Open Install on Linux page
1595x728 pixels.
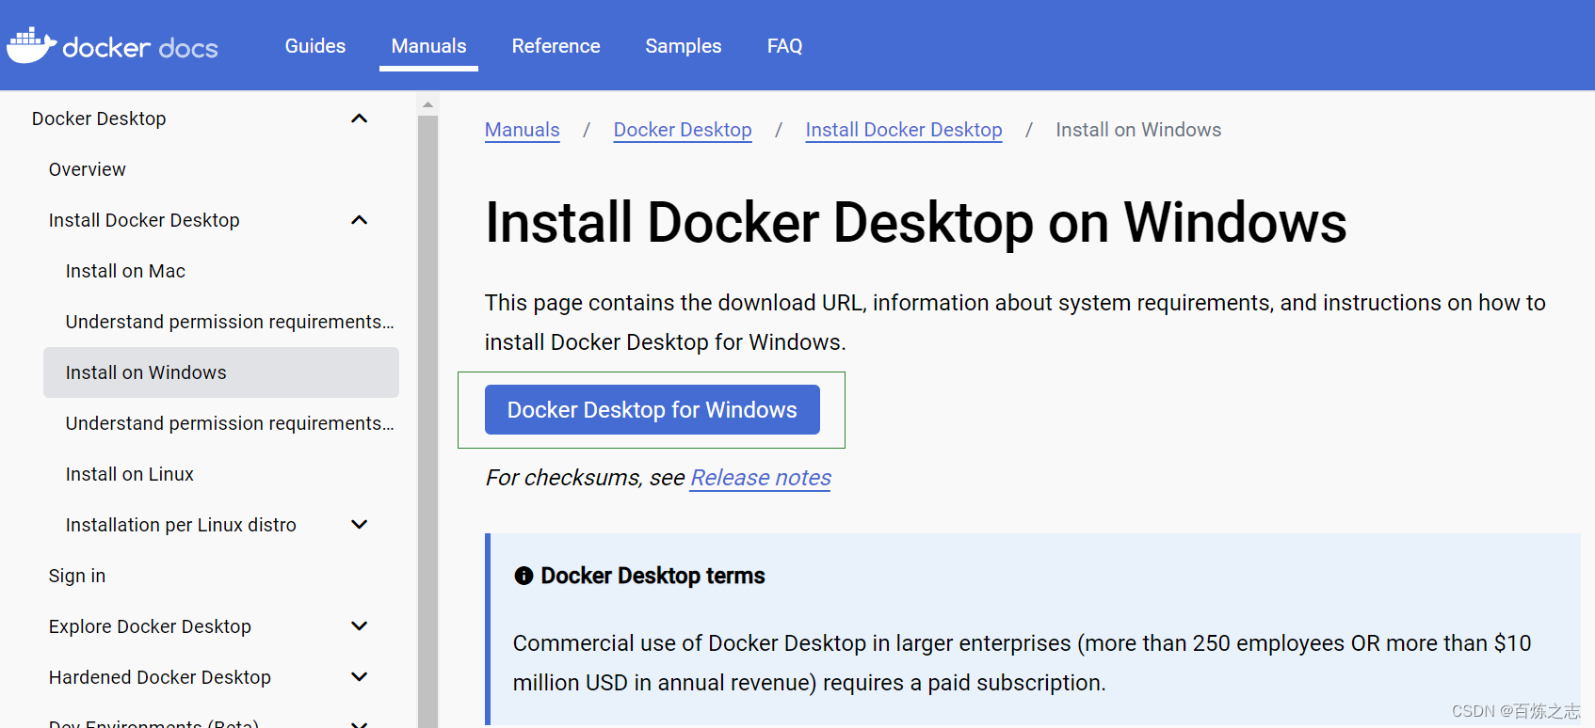130,474
